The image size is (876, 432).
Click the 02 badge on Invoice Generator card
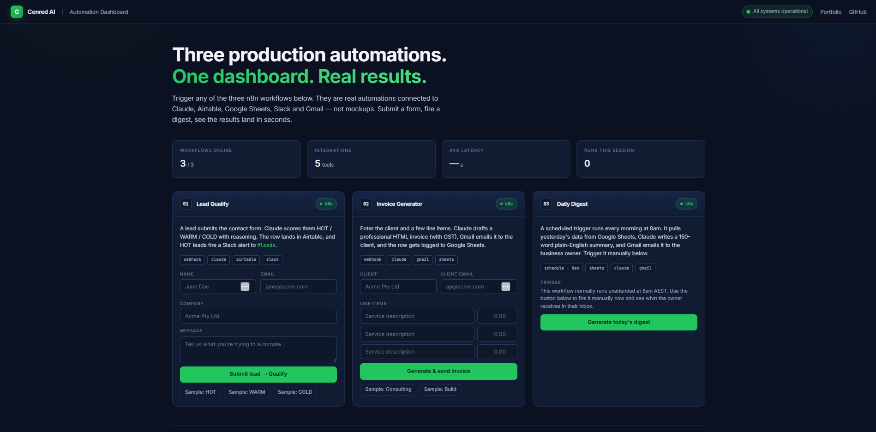[x=366, y=204]
